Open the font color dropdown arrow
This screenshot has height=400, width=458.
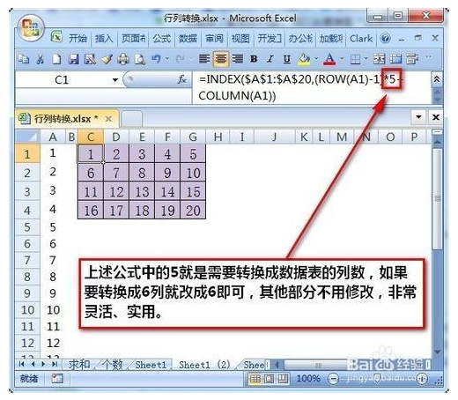(342, 59)
